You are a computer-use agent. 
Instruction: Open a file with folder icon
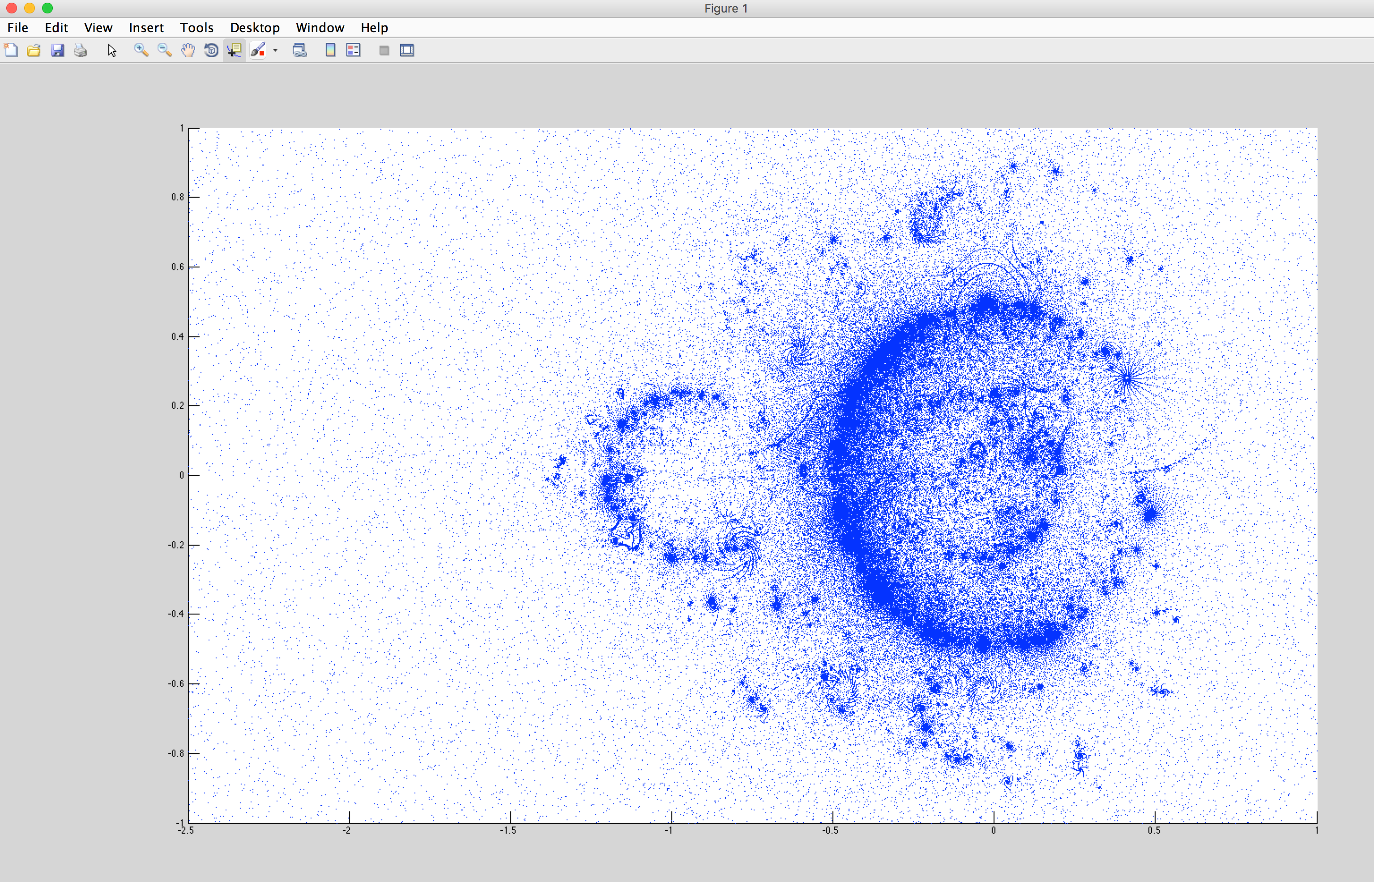coord(34,51)
